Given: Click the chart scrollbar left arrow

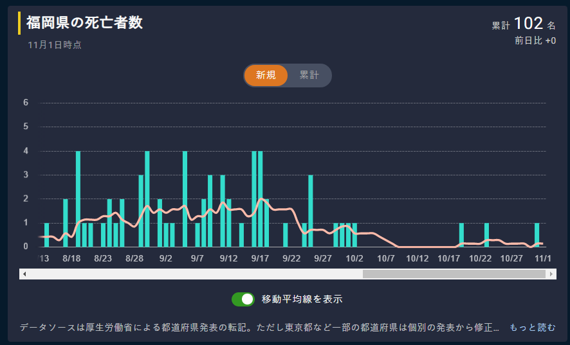Looking at the screenshot, I should click(x=24, y=274).
